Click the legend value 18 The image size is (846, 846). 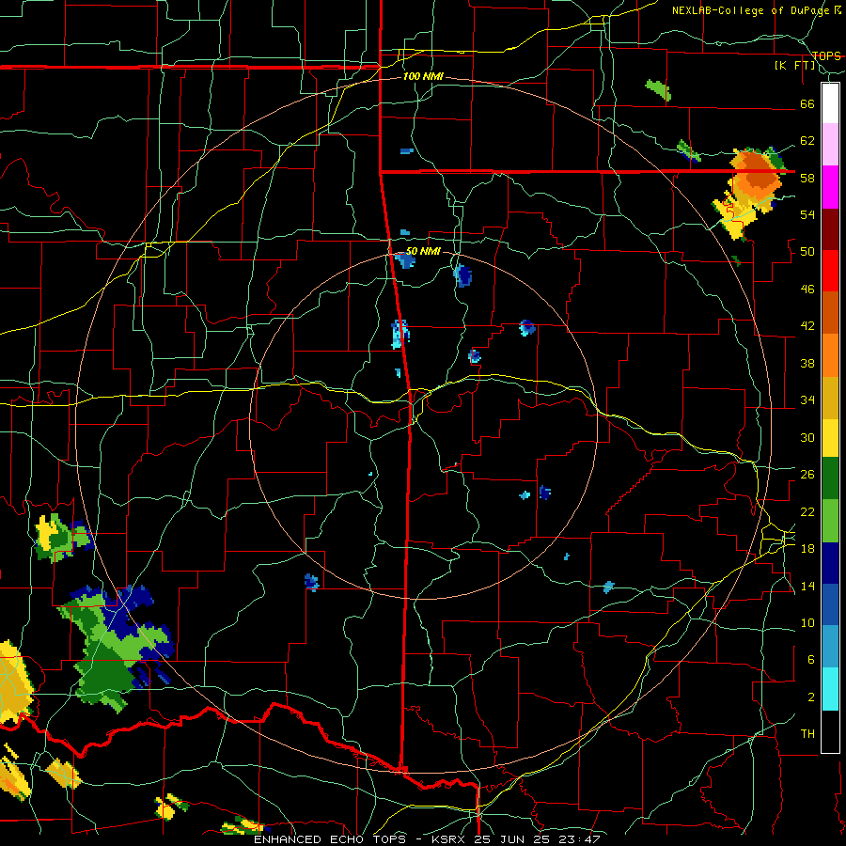click(x=807, y=549)
